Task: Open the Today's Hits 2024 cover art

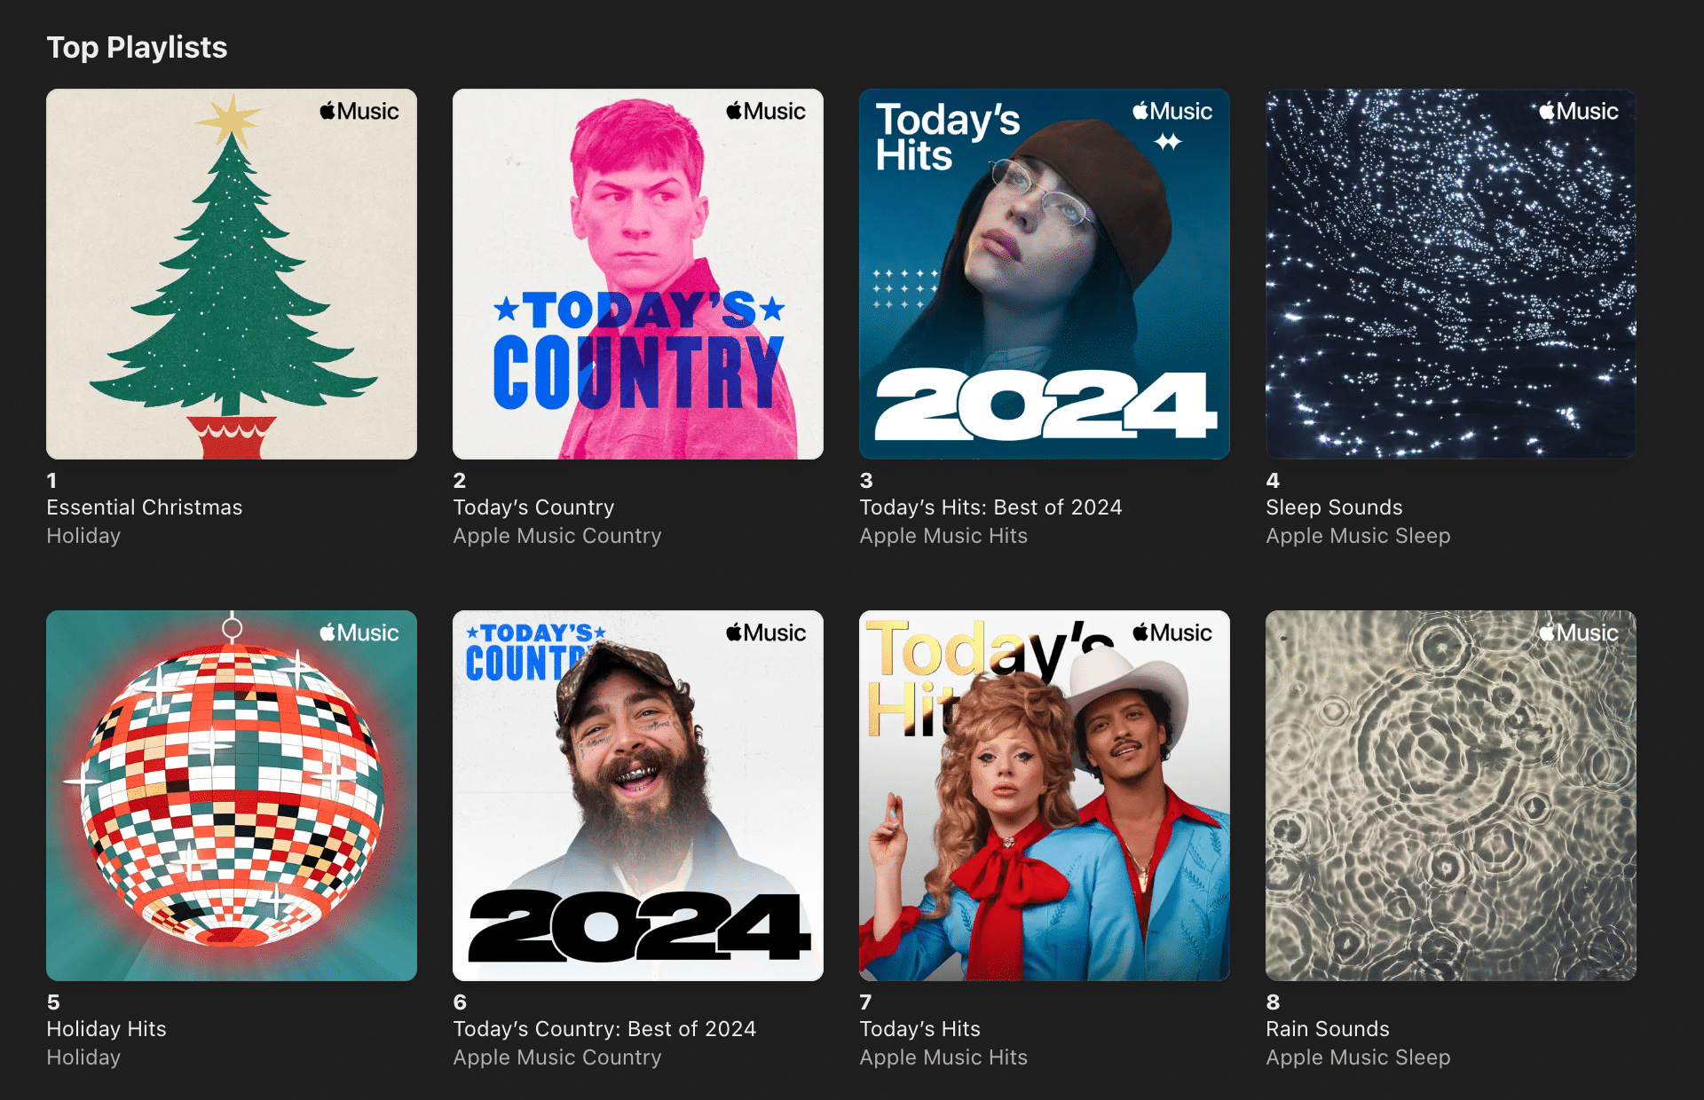Action: [x=1045, y=274]
